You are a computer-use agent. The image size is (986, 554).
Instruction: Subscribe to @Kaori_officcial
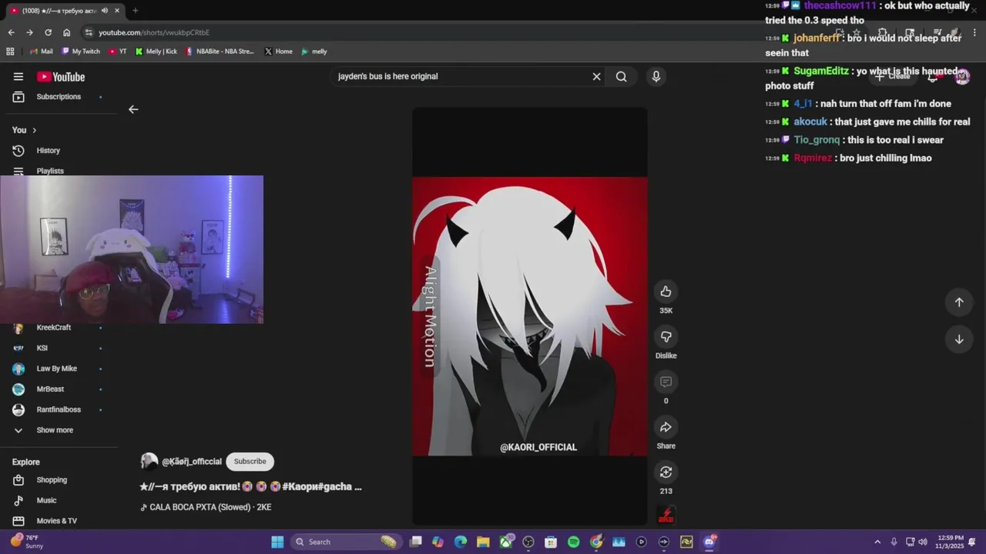(250, 462)
